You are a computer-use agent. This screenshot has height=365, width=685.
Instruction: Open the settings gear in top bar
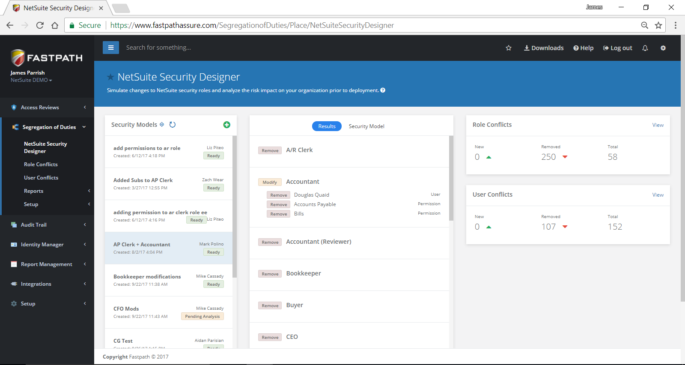tap(663, 48)
